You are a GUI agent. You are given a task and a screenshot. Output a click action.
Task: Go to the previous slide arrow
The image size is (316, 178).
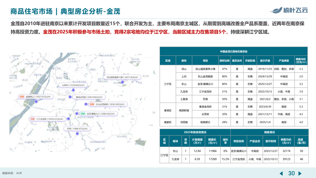[x=281, y=173]
